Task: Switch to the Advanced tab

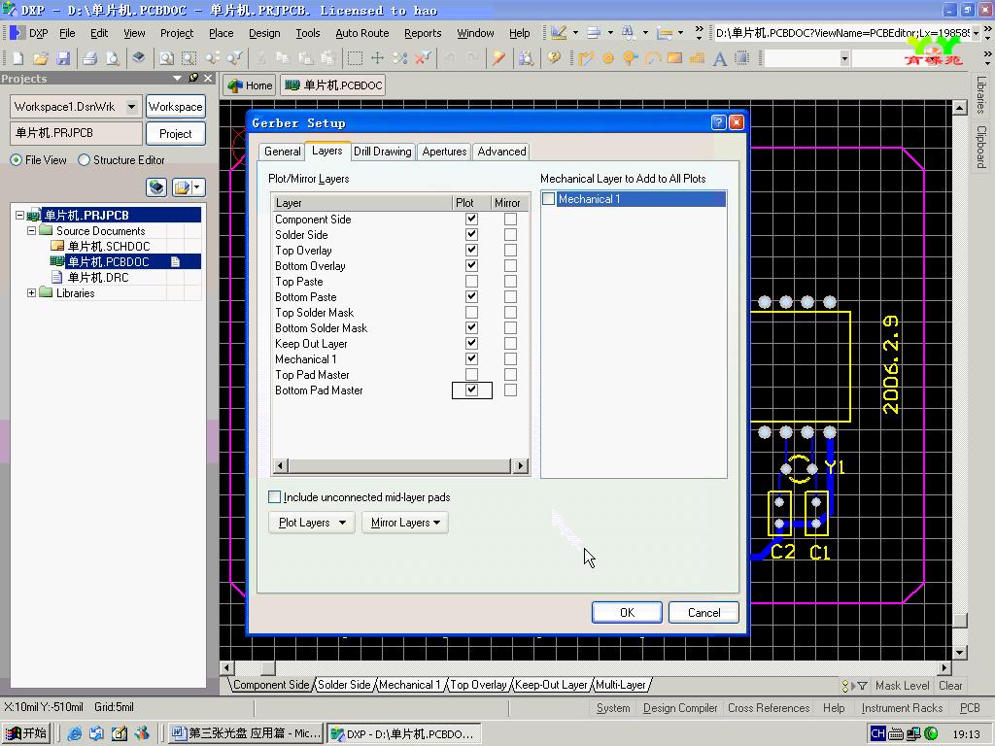Action: [x=502, y=152]
